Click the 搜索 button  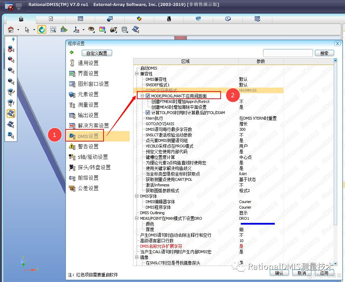tap(324, 53)
